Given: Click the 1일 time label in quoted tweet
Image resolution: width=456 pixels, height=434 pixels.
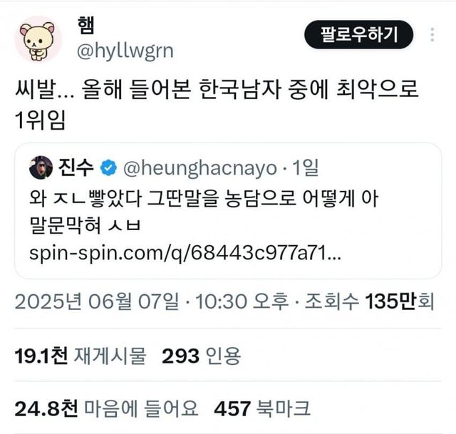Looking at the screenshot, I should 306,168.
